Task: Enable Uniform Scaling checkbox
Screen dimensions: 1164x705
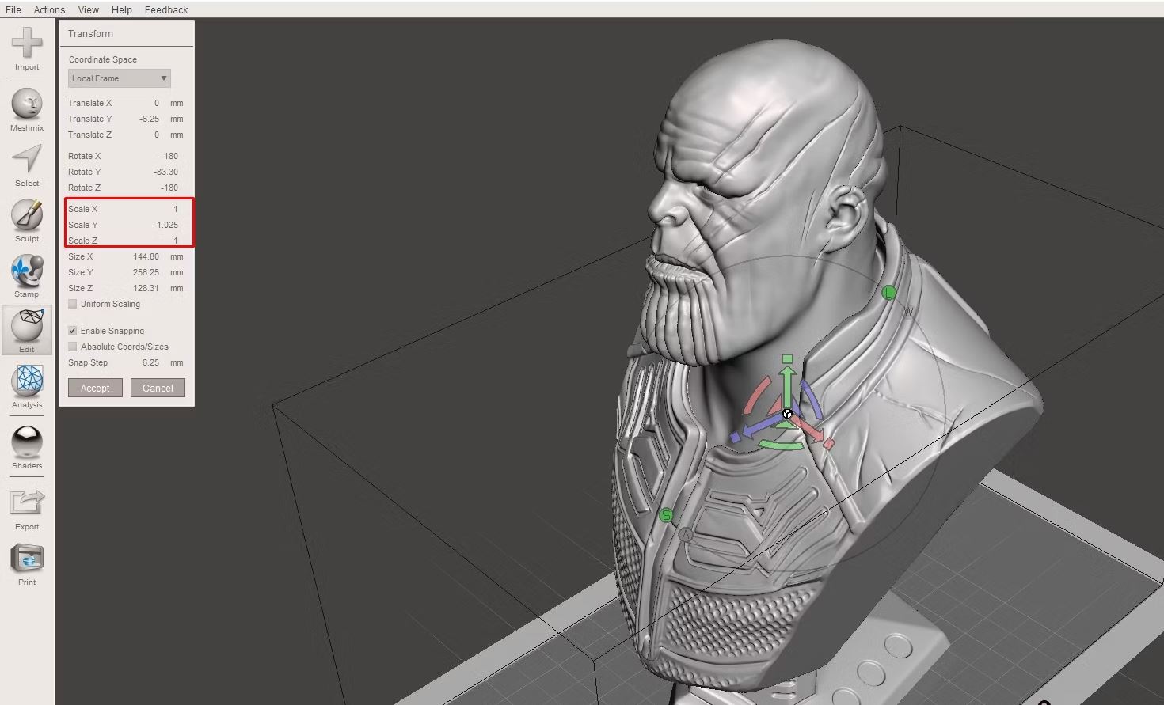Action: (x=73, y=304)
